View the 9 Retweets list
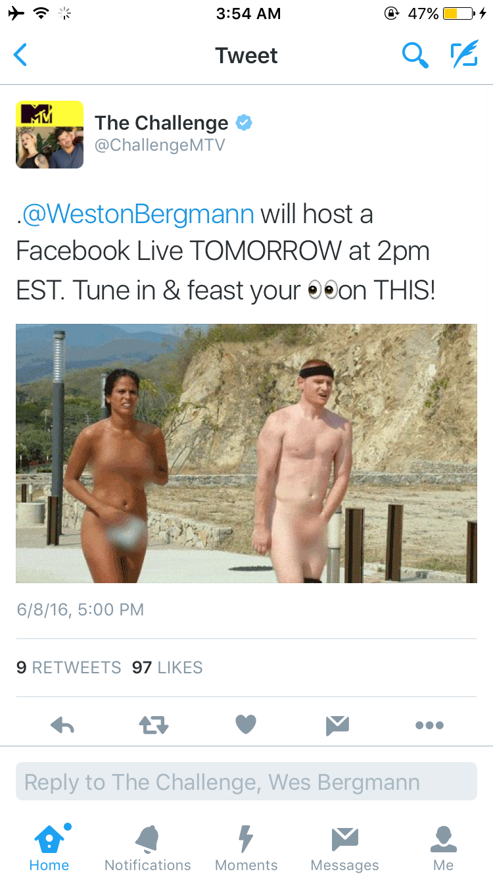The image size is (493, 878). (x=68, y=667)
